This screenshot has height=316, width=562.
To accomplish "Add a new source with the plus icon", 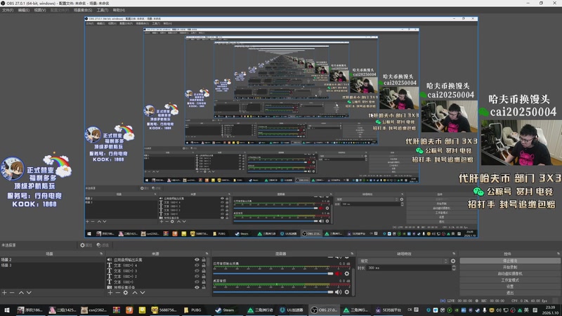I will pos(110,293).
